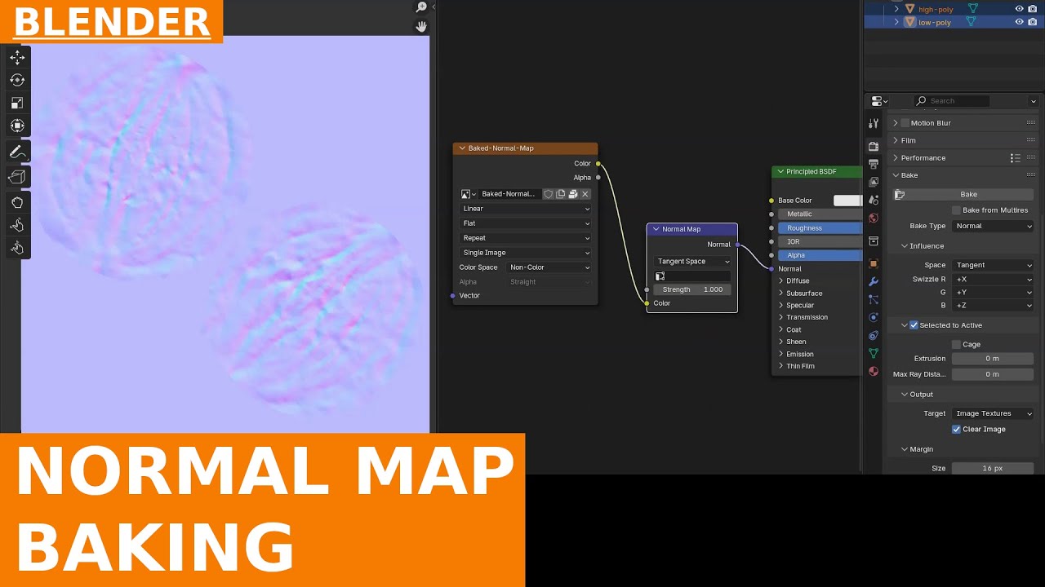Open Tangent Space dropdown in Normal Map node

click(692, 262)
